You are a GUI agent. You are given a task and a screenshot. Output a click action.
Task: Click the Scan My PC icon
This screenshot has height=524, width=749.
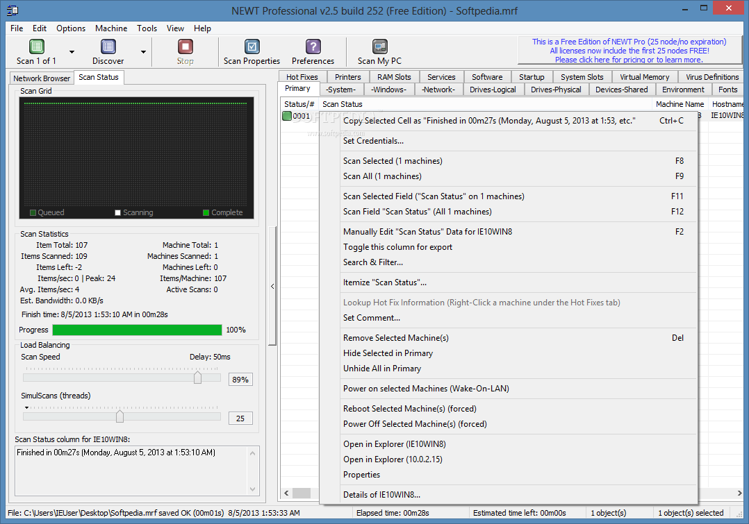click(x=380, y=47)
